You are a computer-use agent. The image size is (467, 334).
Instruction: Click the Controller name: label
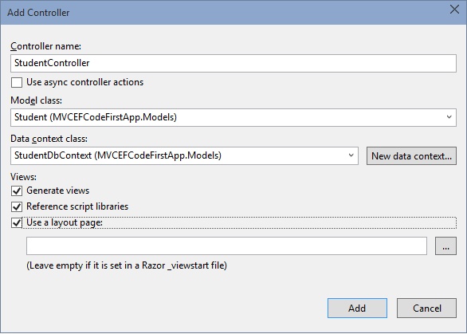[x=46, y=46]
